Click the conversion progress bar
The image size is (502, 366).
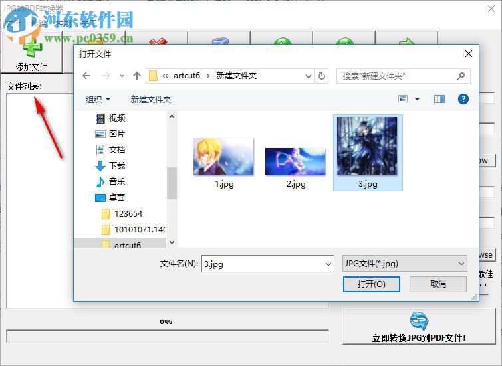[x=168, y=336]
